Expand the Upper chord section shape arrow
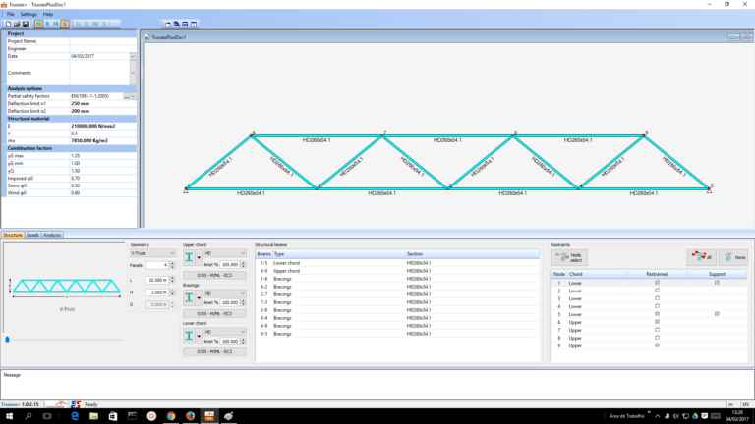 coord(199,258)
